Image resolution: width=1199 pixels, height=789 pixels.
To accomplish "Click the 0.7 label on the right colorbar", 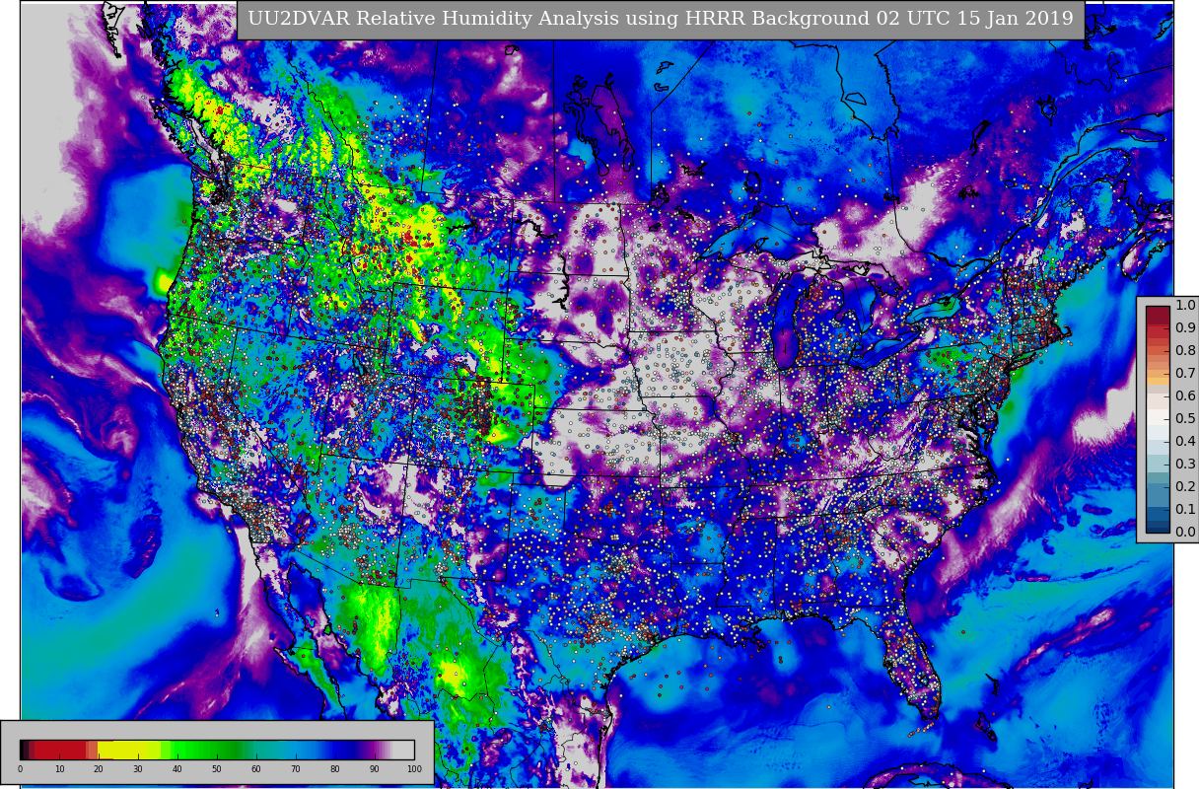I will pyautogui.click(x=1185, y=374).
